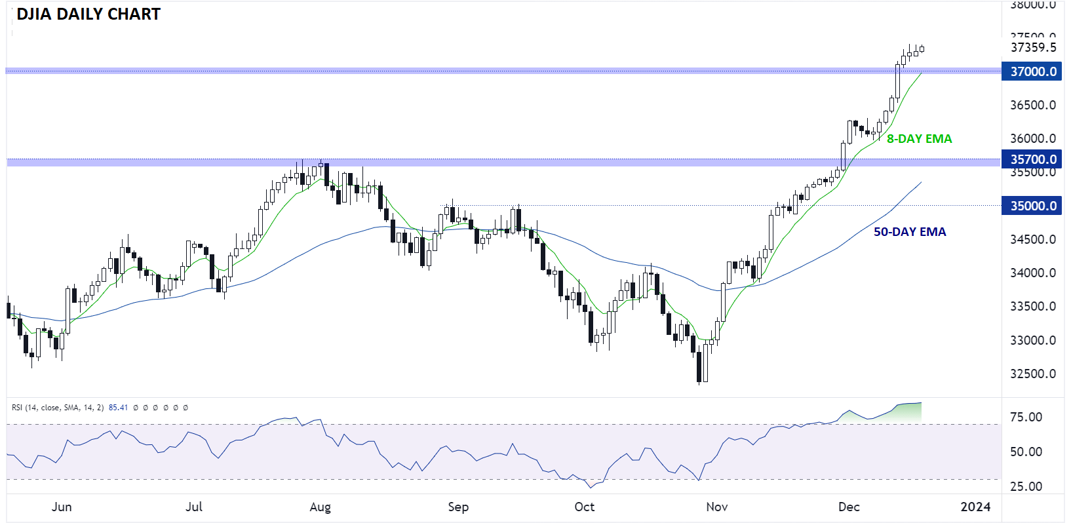Click the green overbought RSI shaded area
Image resolution: width=1071 pixels, height=523 pixels.
(x=908, y=413)
